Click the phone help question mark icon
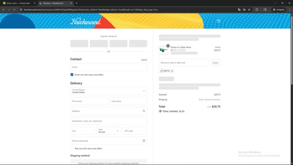The image size is (293, 165). 144,141
